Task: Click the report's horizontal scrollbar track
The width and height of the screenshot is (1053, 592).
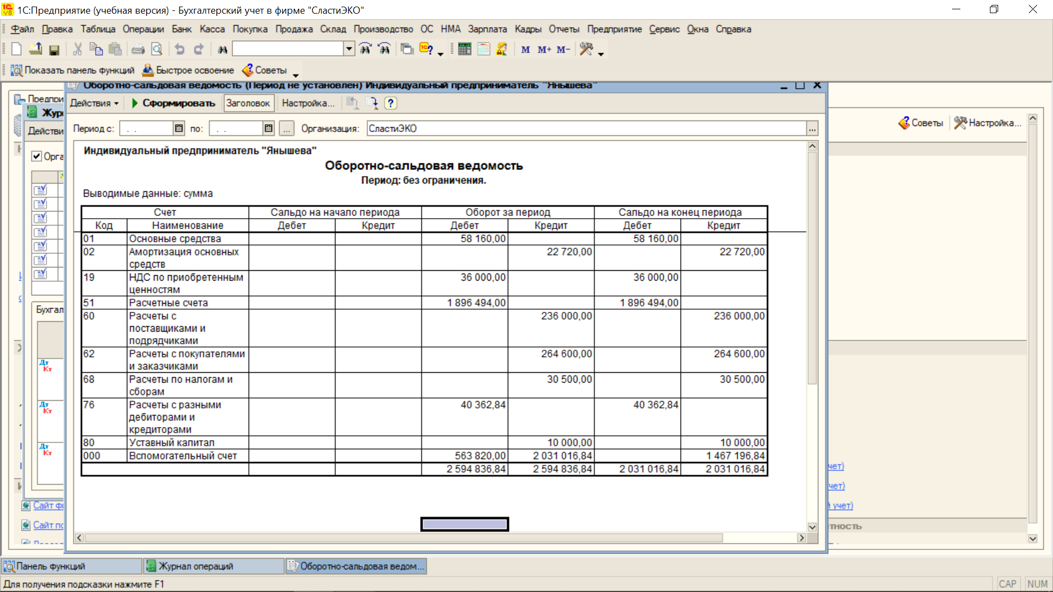Action: pos(760,538)
